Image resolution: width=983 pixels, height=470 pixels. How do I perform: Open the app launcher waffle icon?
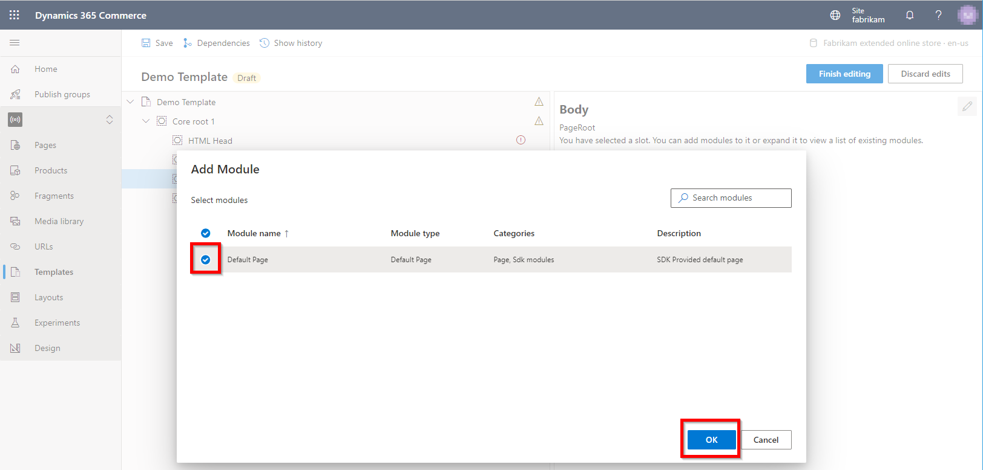[x=15, y=15]
